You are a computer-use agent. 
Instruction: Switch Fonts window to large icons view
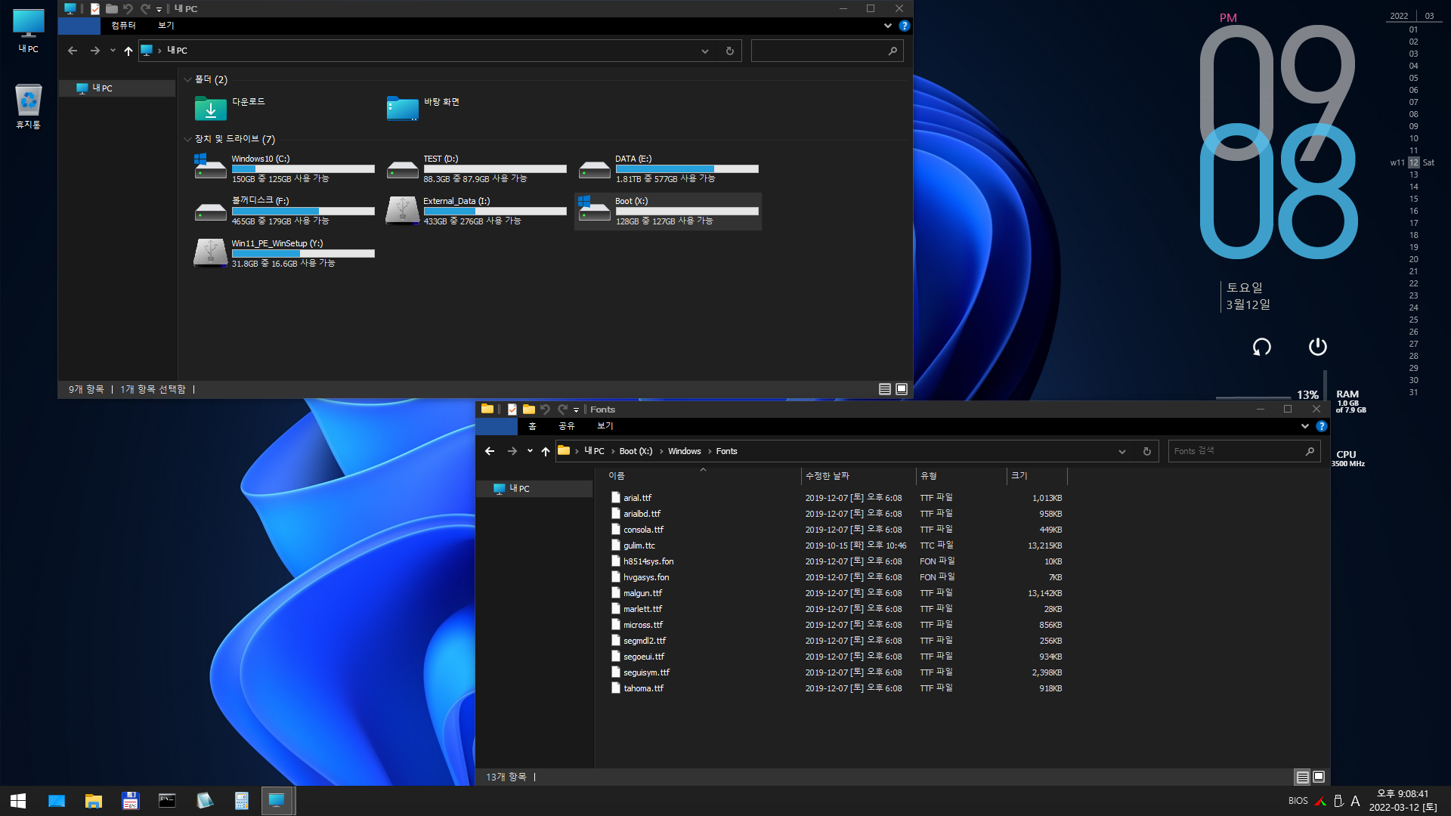coord(1319,777)
